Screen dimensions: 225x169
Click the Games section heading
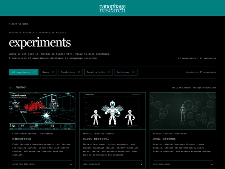21,87
